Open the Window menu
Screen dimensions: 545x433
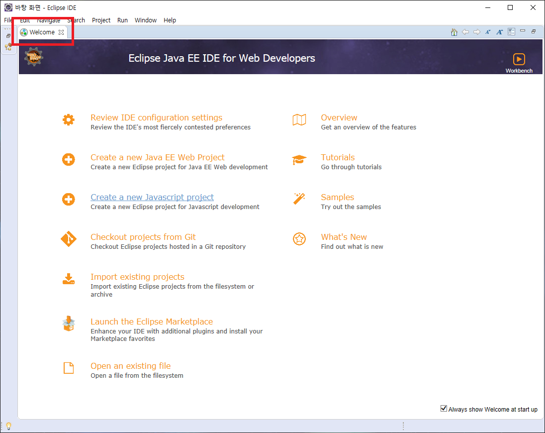pos(146,20)
